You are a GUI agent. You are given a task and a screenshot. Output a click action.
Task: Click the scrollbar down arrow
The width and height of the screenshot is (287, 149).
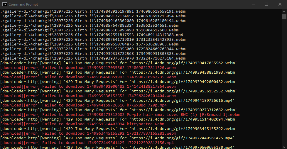point(284,147)
